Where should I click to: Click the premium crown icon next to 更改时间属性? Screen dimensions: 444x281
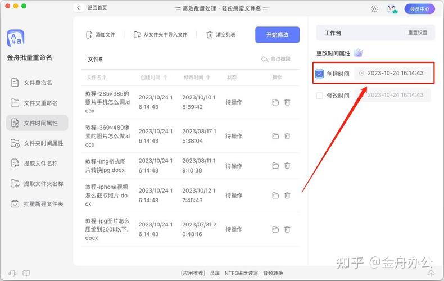[358, 53]
